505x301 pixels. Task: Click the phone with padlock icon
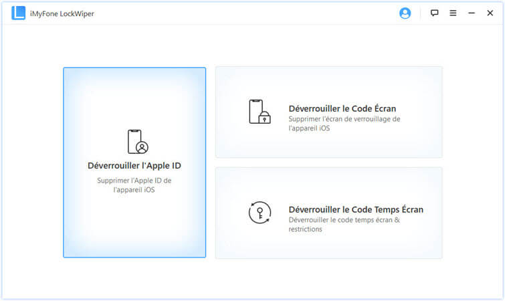pyautogui.click(x=259, y=112)
